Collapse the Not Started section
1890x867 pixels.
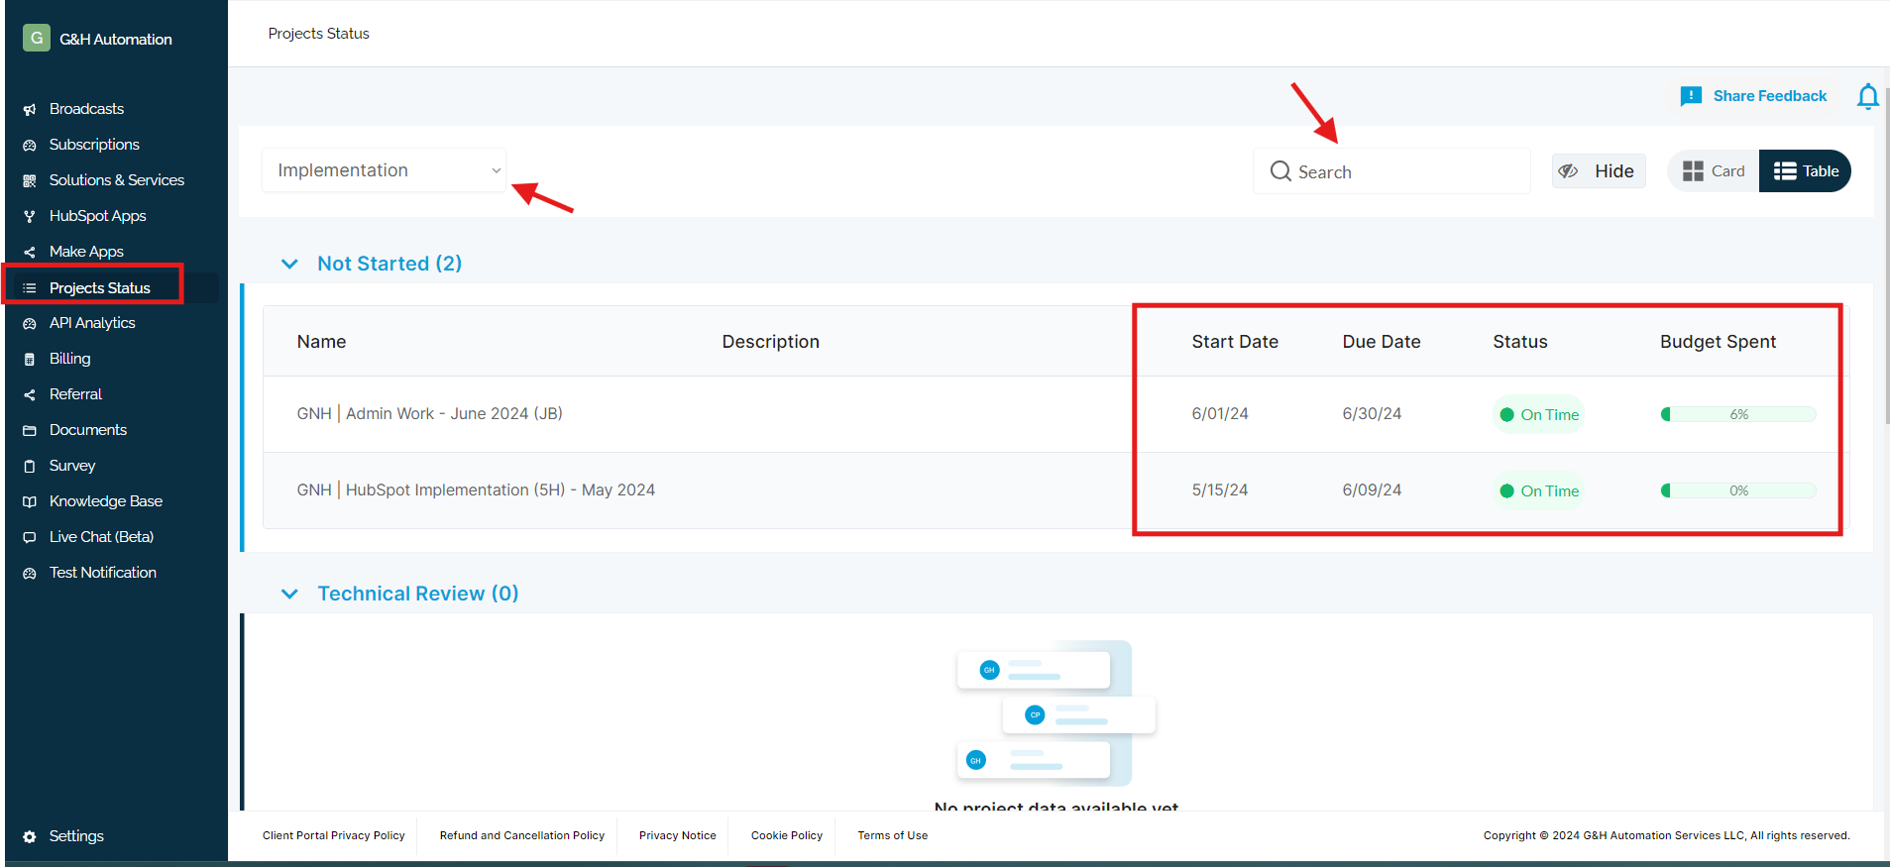(x=289, y=264)
